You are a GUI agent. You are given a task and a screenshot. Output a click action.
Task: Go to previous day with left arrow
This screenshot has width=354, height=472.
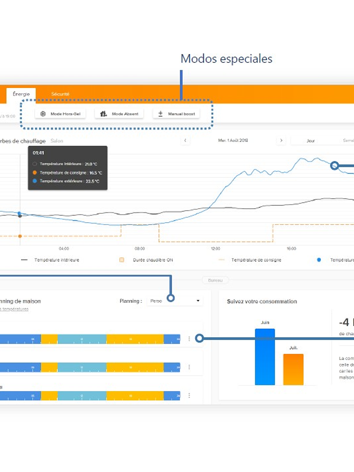(x=185, y=140)
